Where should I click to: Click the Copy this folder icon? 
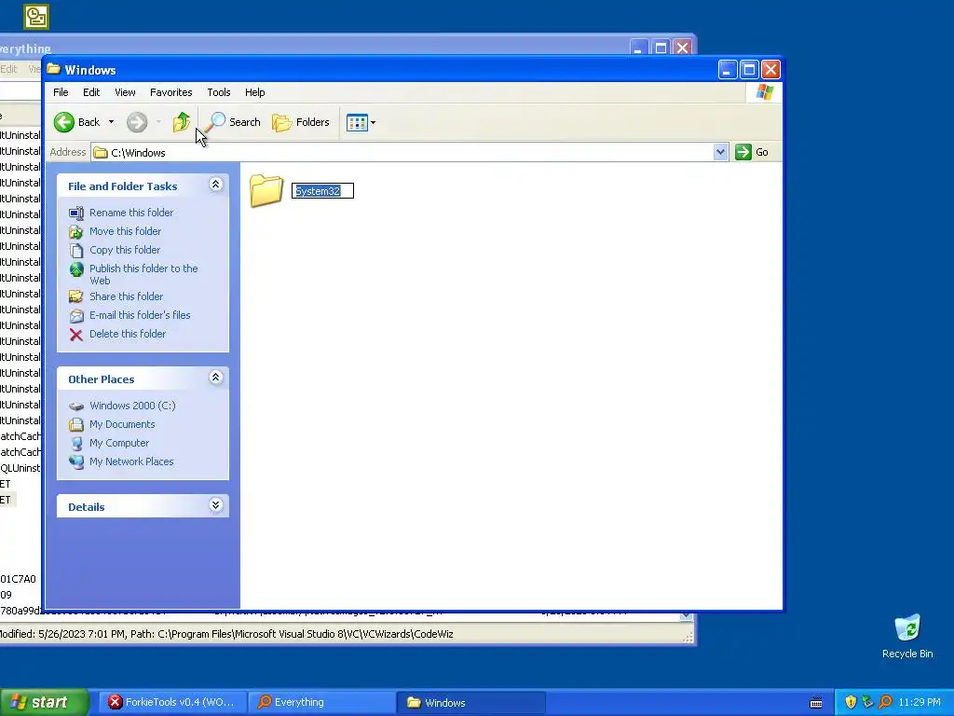pos(76,250)
